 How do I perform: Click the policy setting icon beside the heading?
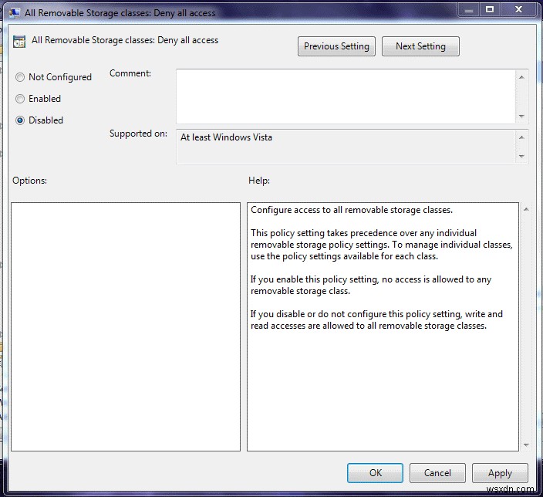tap(19, 42)
